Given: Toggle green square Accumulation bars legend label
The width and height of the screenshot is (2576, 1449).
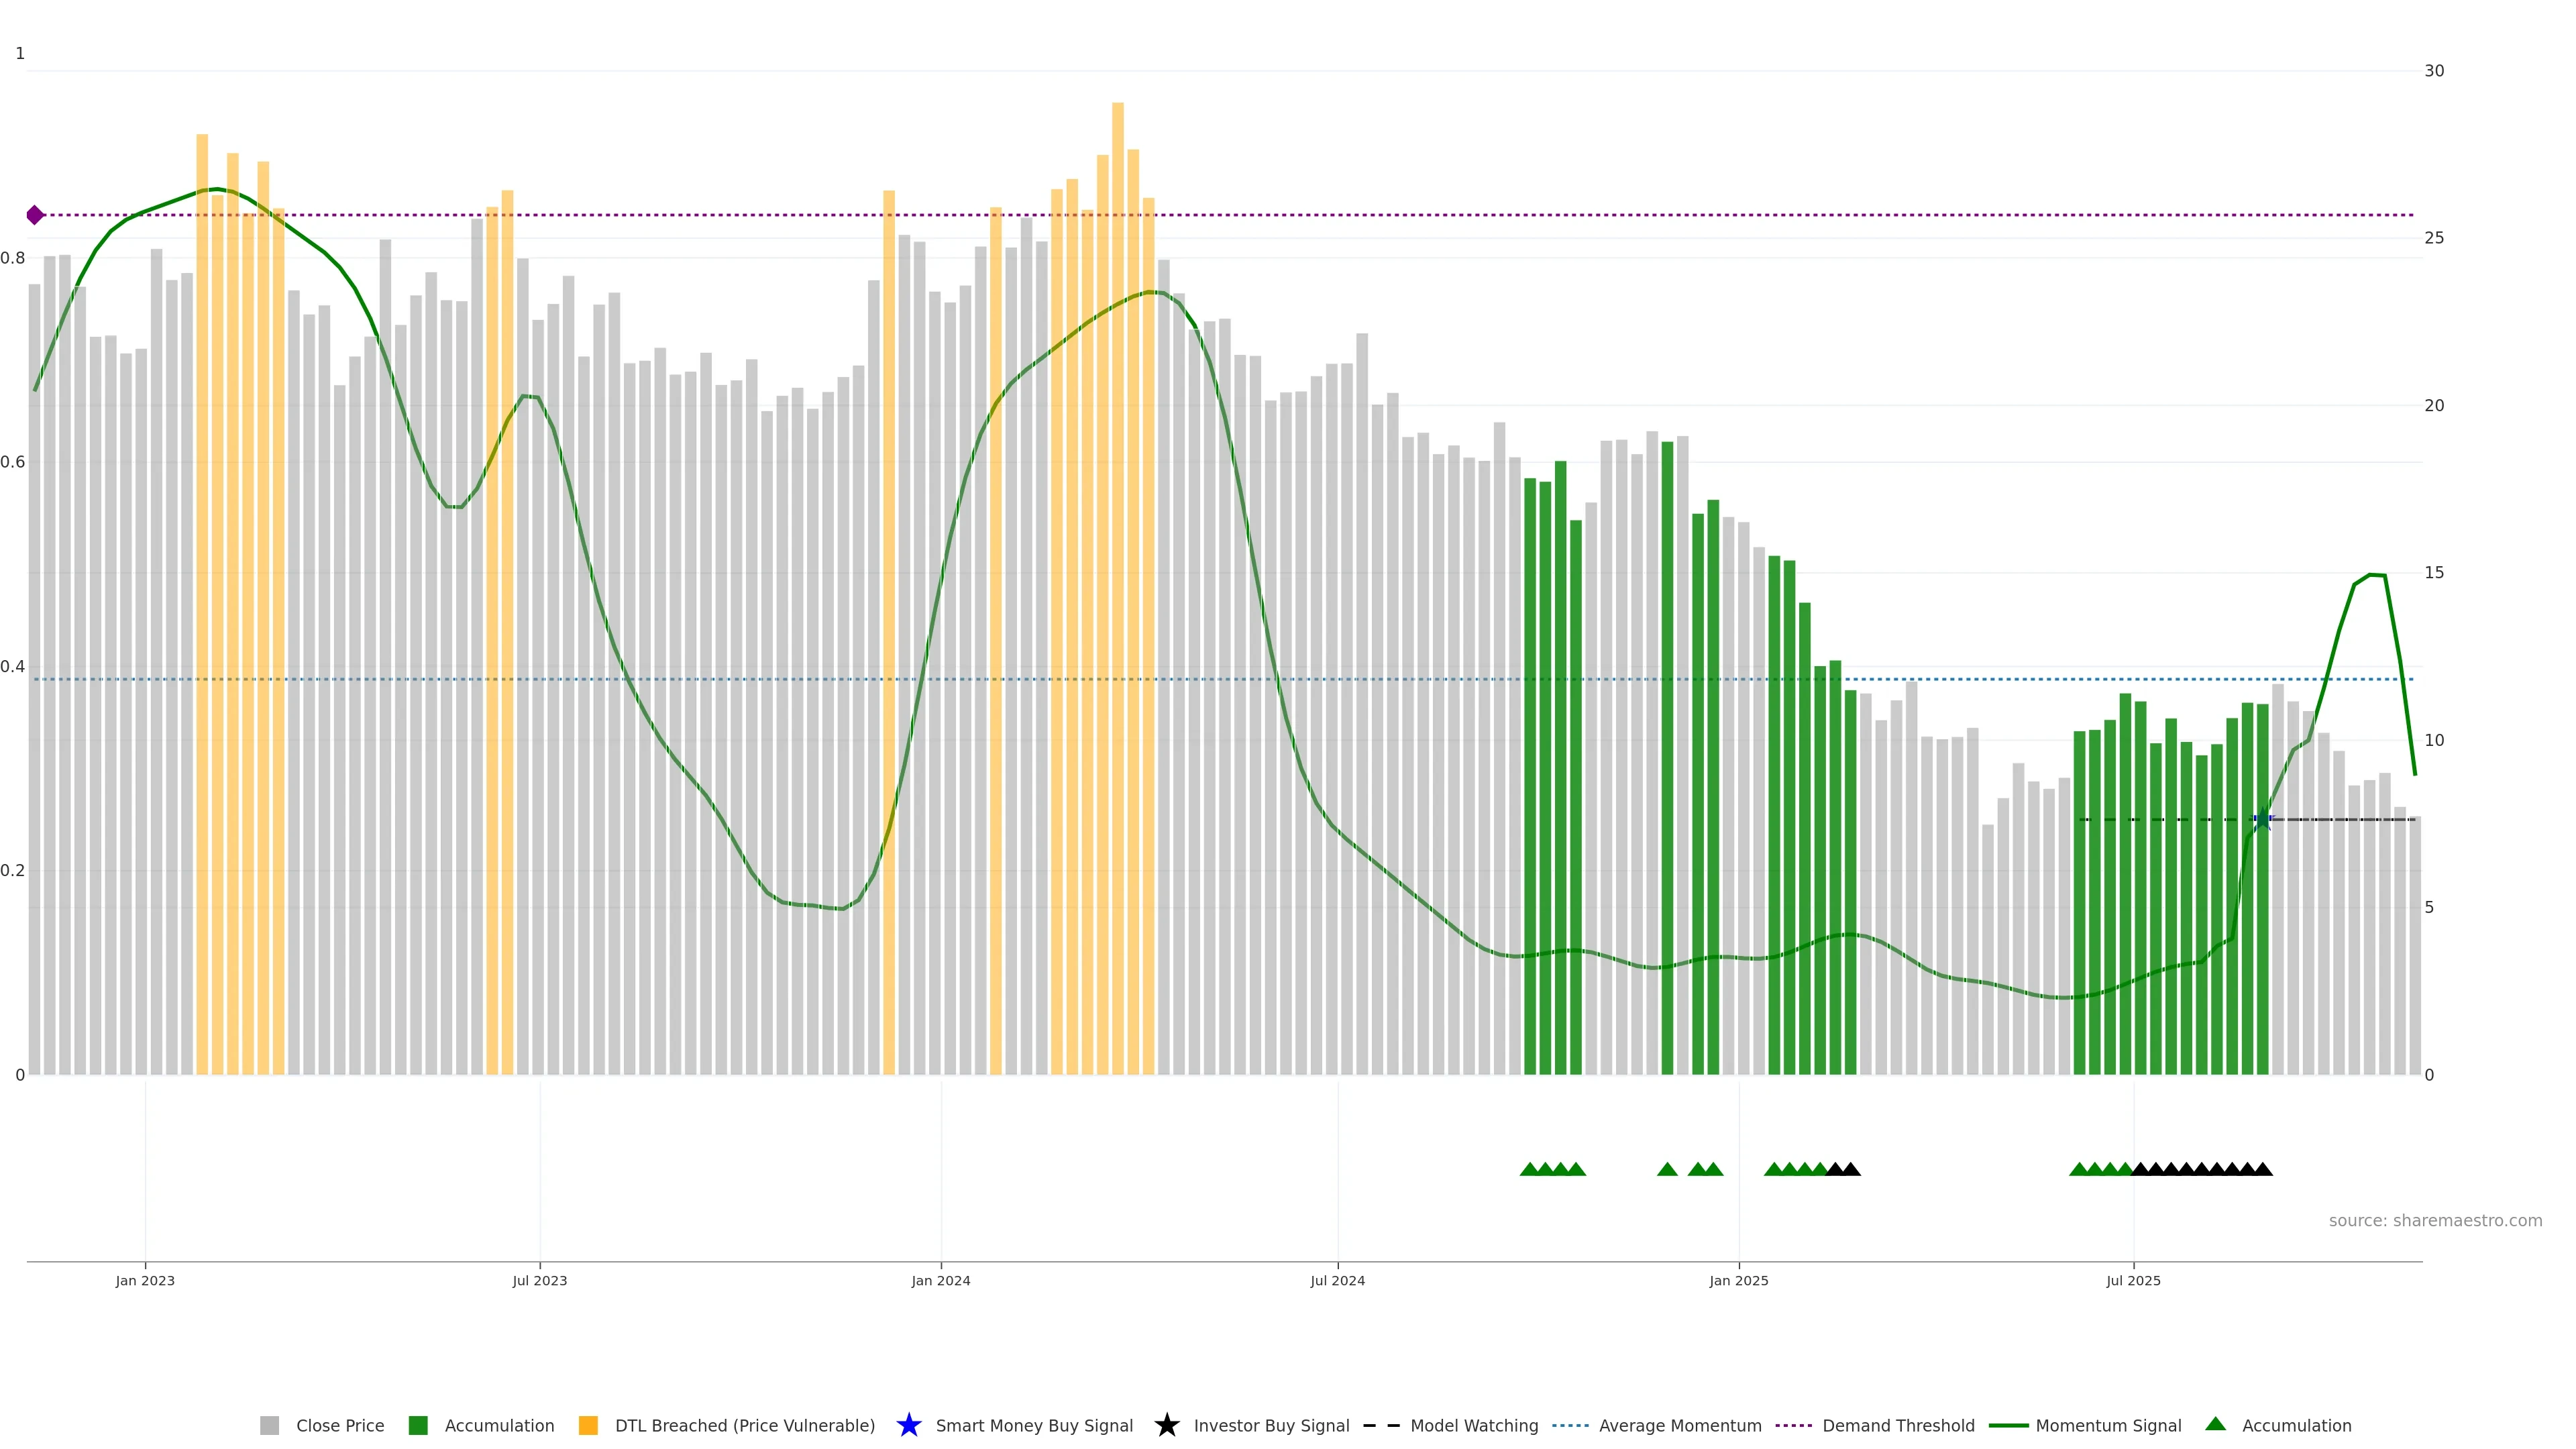Looking at the screenshot, I should pos(499,1425).
